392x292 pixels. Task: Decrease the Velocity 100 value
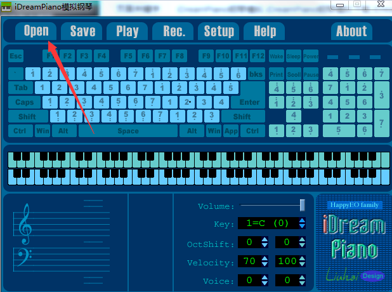pos(302,264)
